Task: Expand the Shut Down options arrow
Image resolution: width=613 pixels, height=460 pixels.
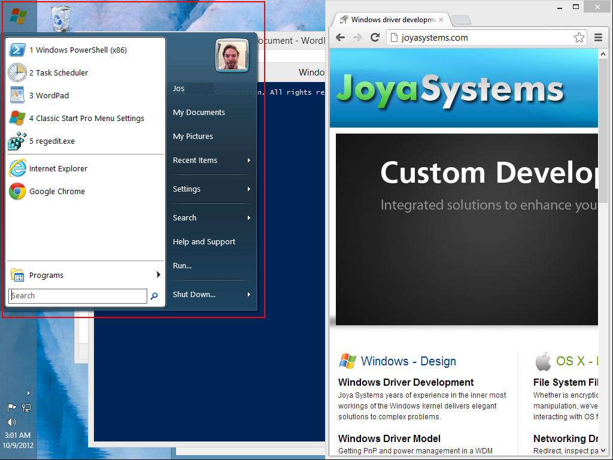Action: tap(248, 295)
